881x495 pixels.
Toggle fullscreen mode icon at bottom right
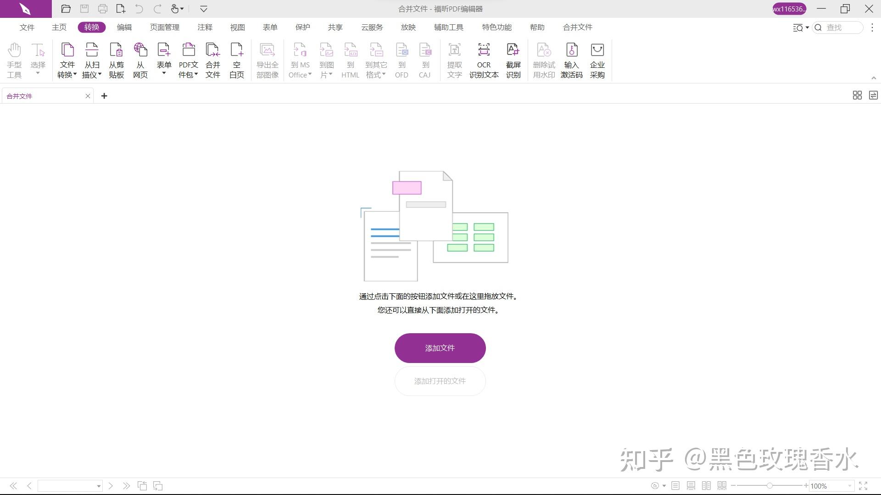point(863,485)
